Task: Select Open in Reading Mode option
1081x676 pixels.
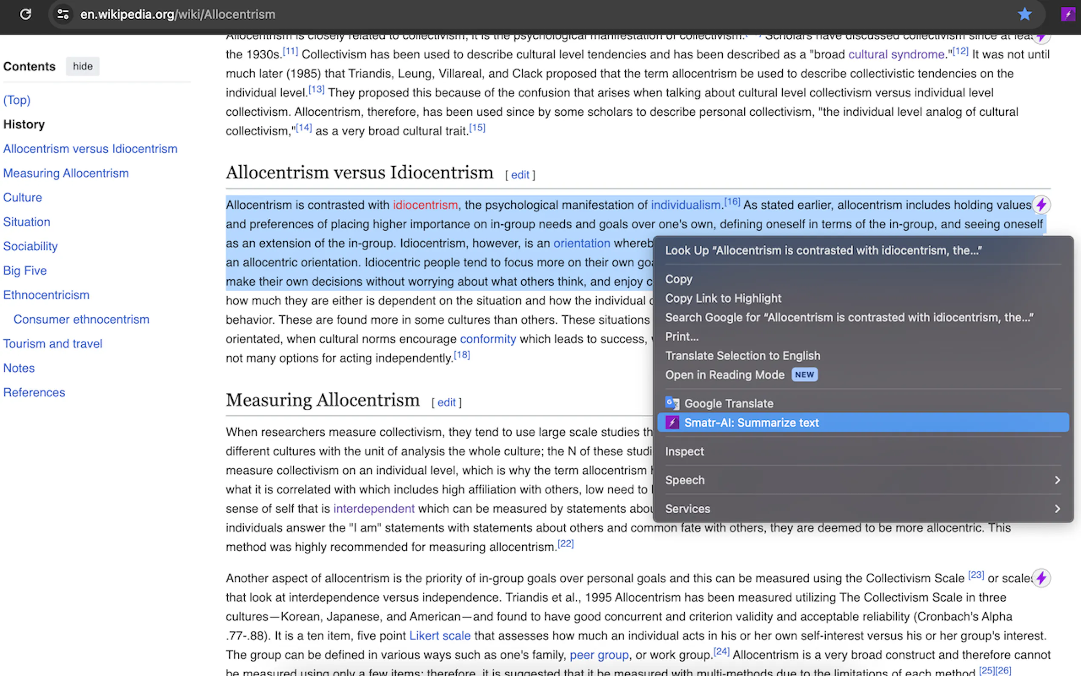Action: pos(724,375)
